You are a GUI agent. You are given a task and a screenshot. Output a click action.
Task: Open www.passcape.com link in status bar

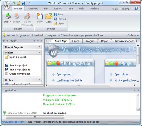(x=13, y=122)
